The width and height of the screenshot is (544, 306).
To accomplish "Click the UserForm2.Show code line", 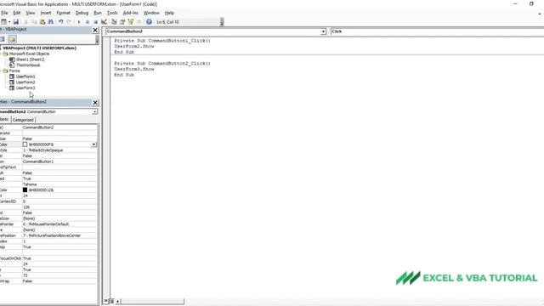I will tap(134, 46).
